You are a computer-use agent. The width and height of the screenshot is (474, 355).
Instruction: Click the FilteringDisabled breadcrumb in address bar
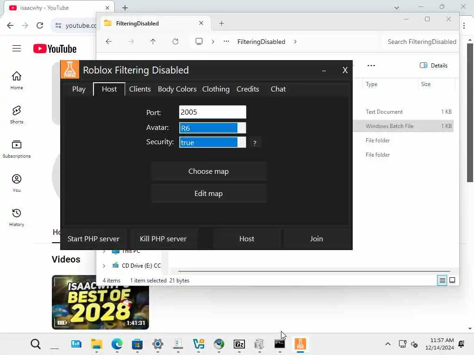click(x=261, y=42)
